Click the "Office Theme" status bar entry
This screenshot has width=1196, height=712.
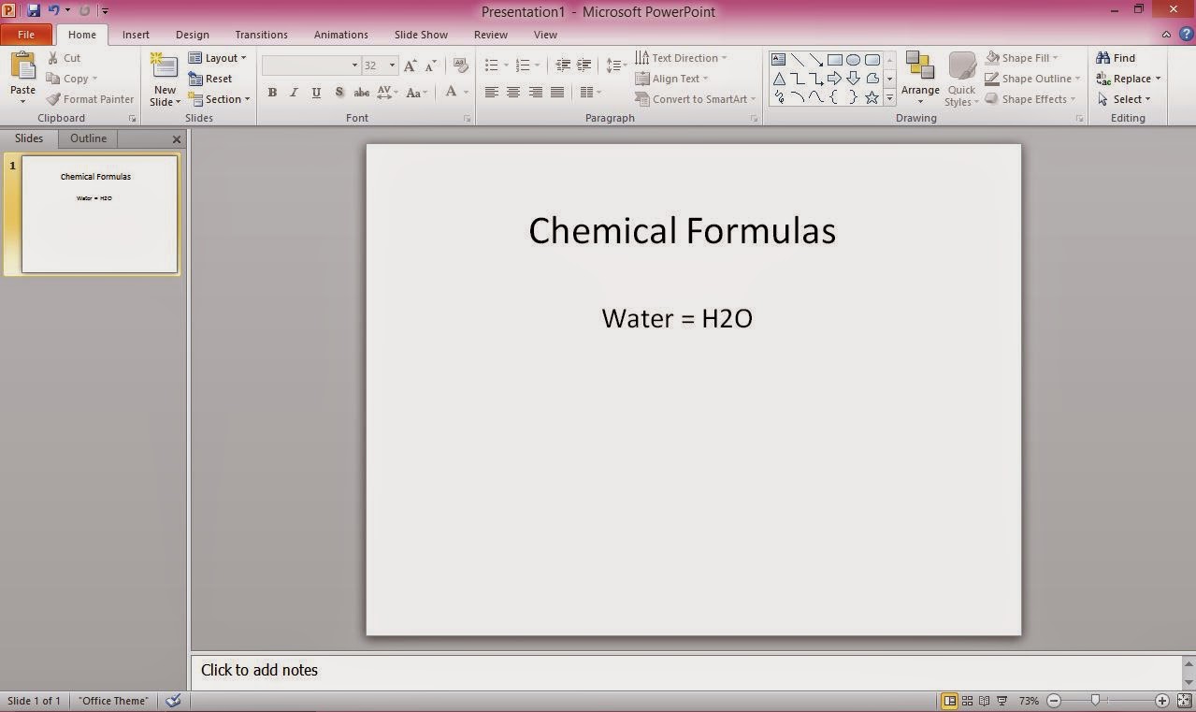pos(113,700)
